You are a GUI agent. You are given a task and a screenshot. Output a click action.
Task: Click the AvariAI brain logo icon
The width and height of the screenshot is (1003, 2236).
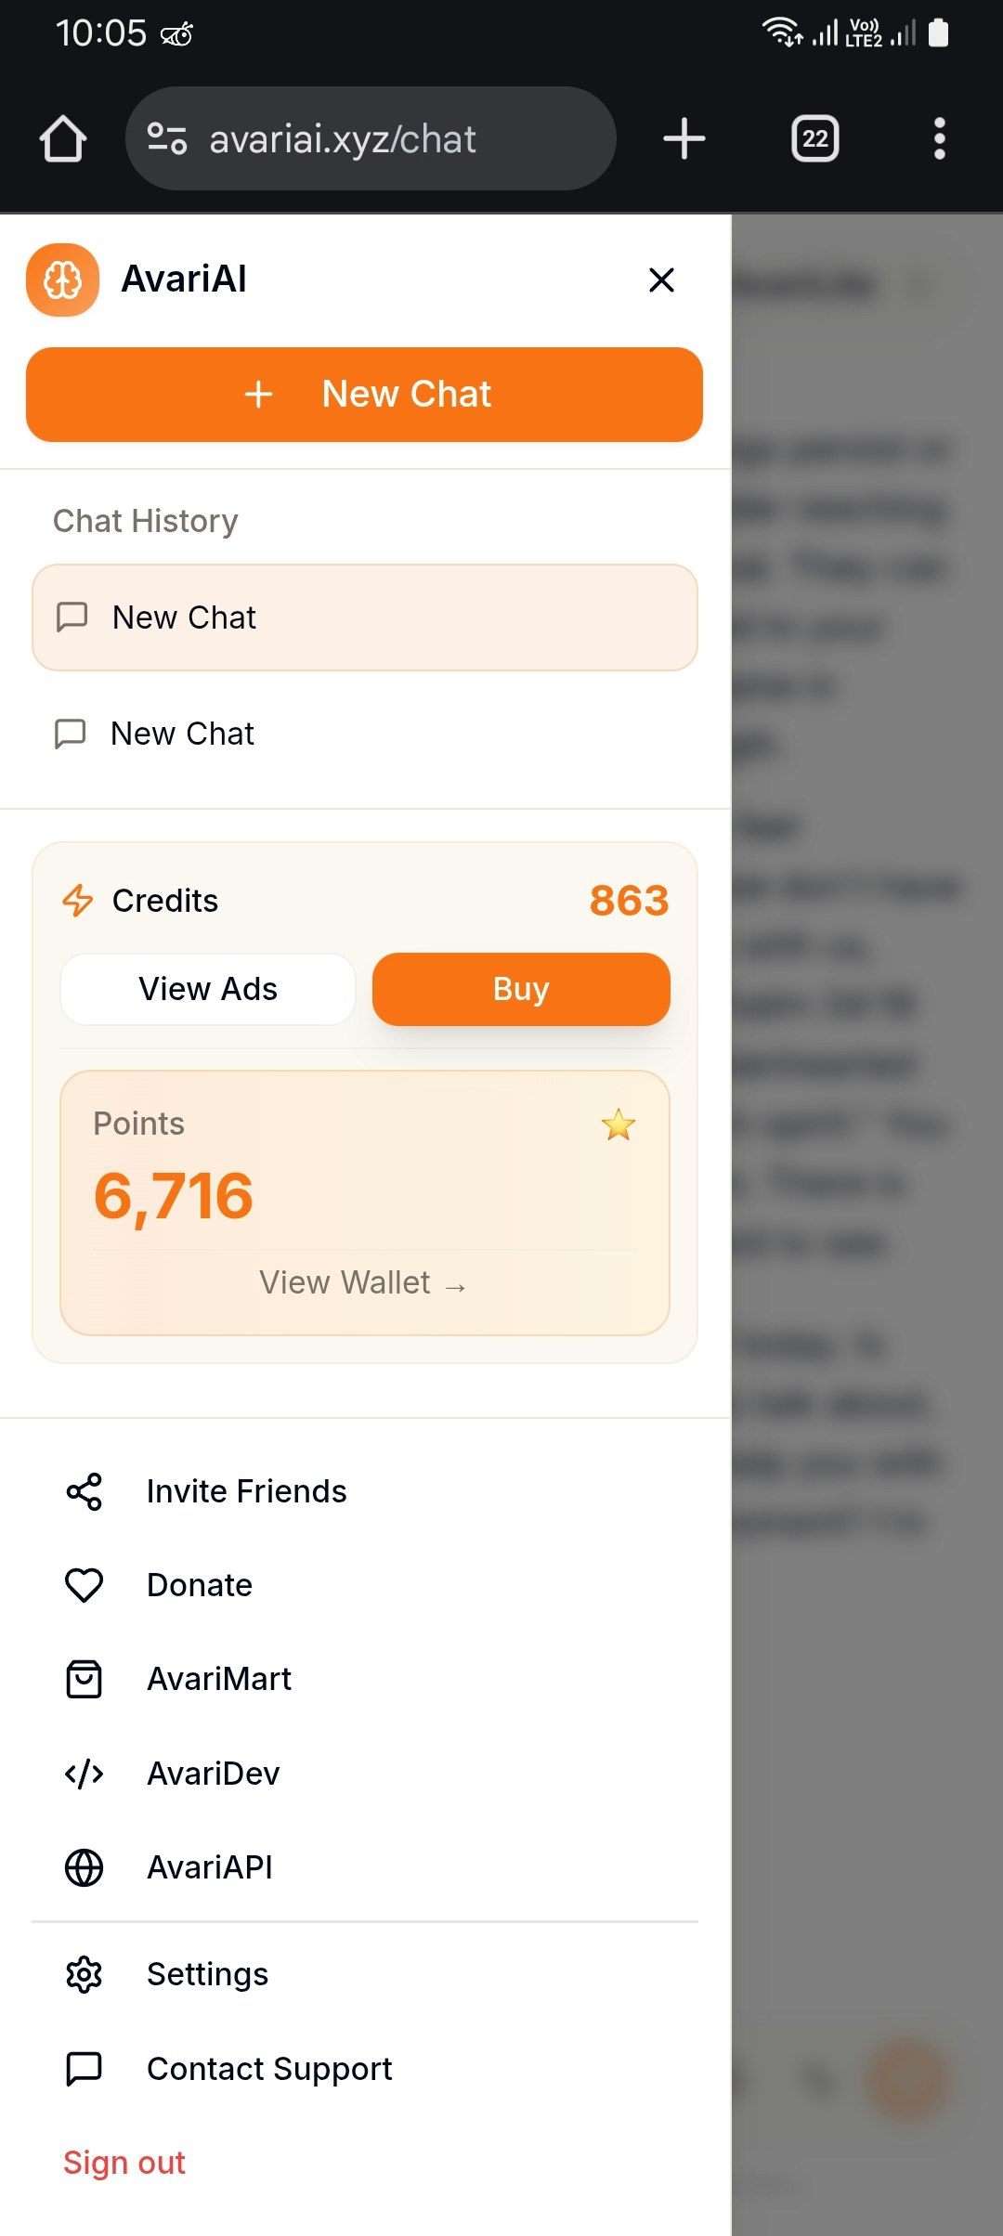coord(62,280)
